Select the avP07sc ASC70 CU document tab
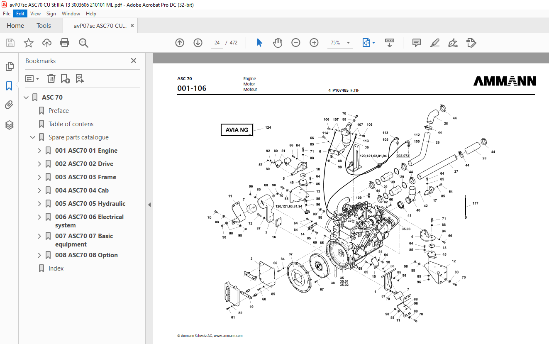Screen dimensions: 549x344 [x=100, y=26]
